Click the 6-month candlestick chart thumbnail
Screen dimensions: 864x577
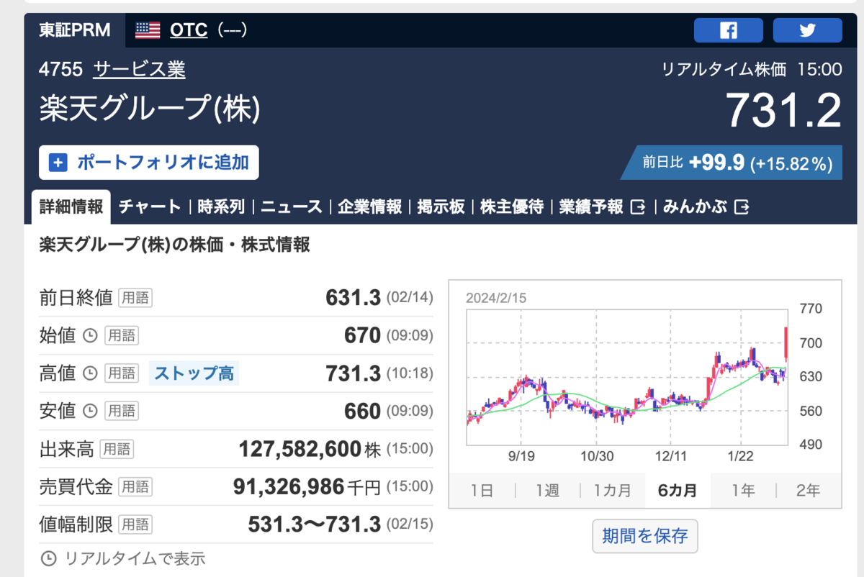645,376
